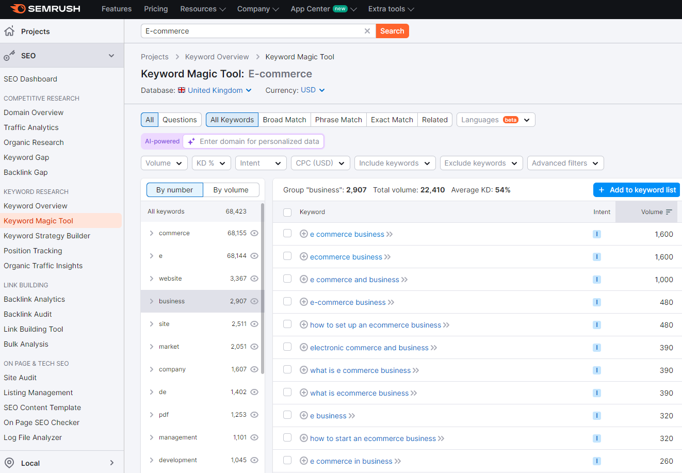682x473 pixels.
Task: Check the 'ecommerce business' row checkbox
Action: click(287, 256)
